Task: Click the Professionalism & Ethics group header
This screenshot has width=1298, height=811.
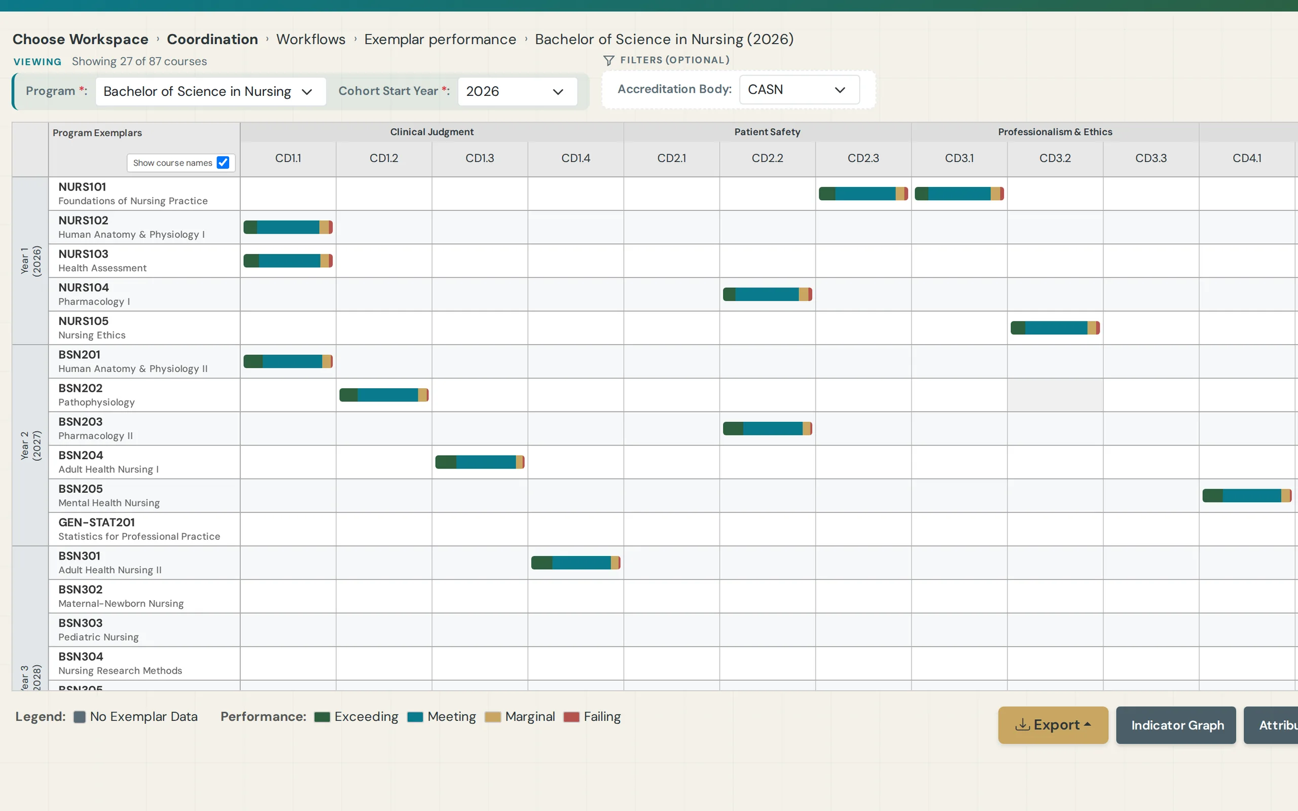Action: (1055, 132)
